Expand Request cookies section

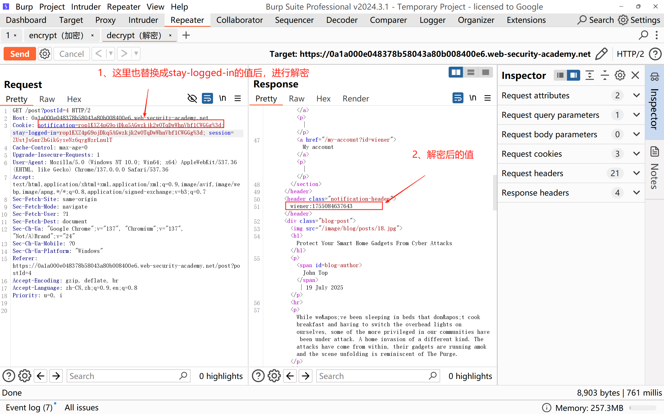click(636, 154)
